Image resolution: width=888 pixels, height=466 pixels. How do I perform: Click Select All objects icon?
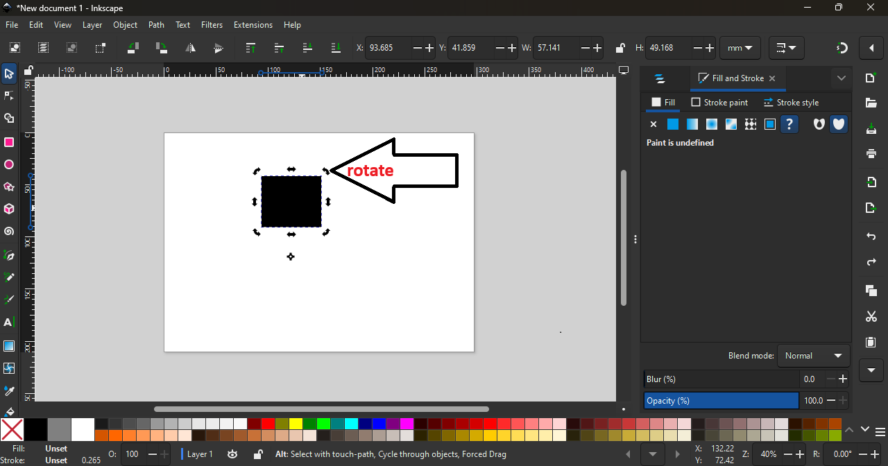[x=15, y=48]
